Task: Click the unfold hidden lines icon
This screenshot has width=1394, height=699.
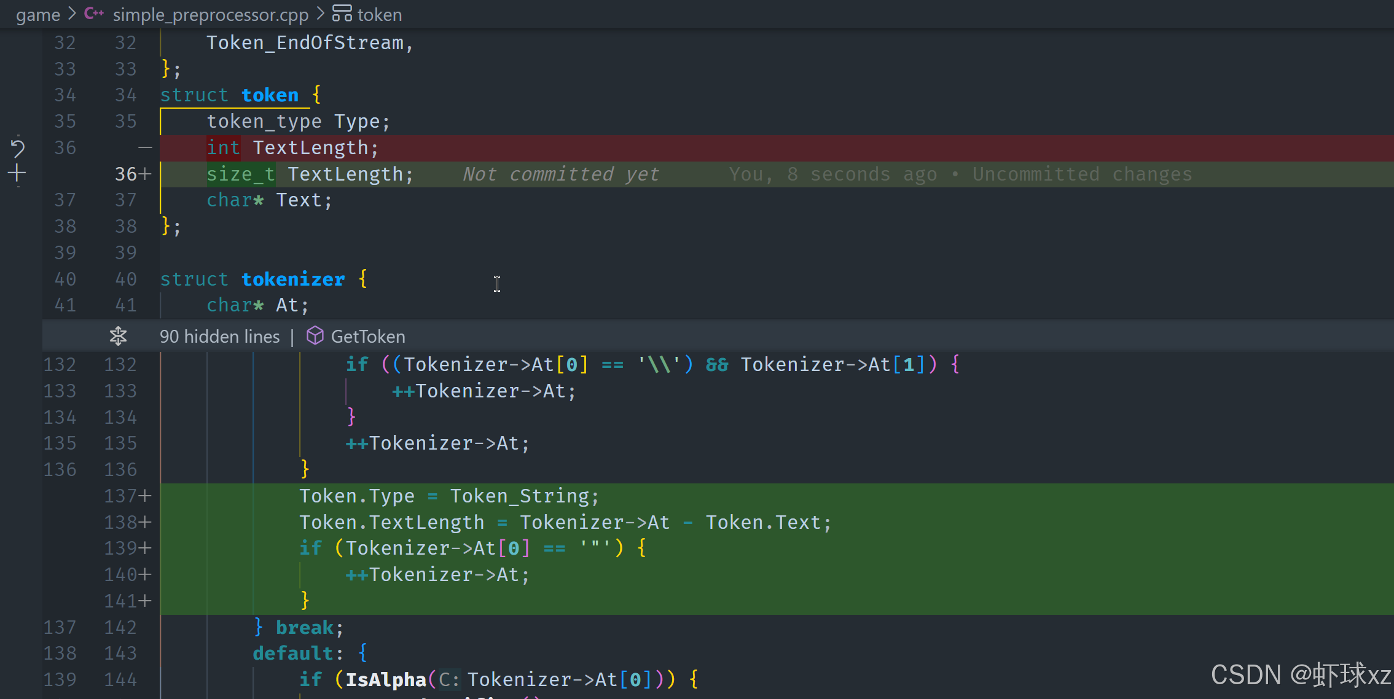Action: point(118,336)
